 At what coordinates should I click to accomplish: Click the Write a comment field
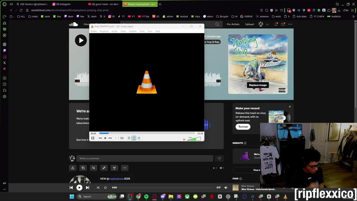click(145, 158)
